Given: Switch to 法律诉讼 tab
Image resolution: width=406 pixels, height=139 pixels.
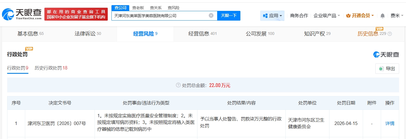Looking at the screenshot, I should click(88, 34).
